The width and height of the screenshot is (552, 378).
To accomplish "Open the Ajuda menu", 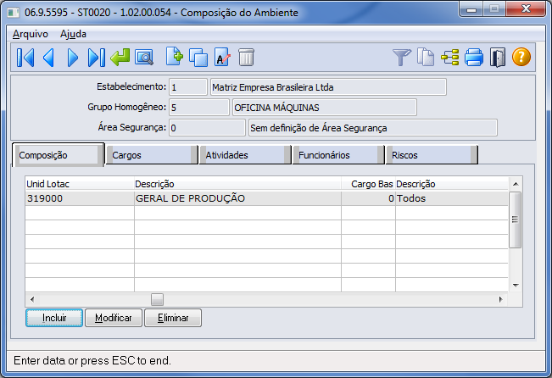I will click(x=73, y=34).
